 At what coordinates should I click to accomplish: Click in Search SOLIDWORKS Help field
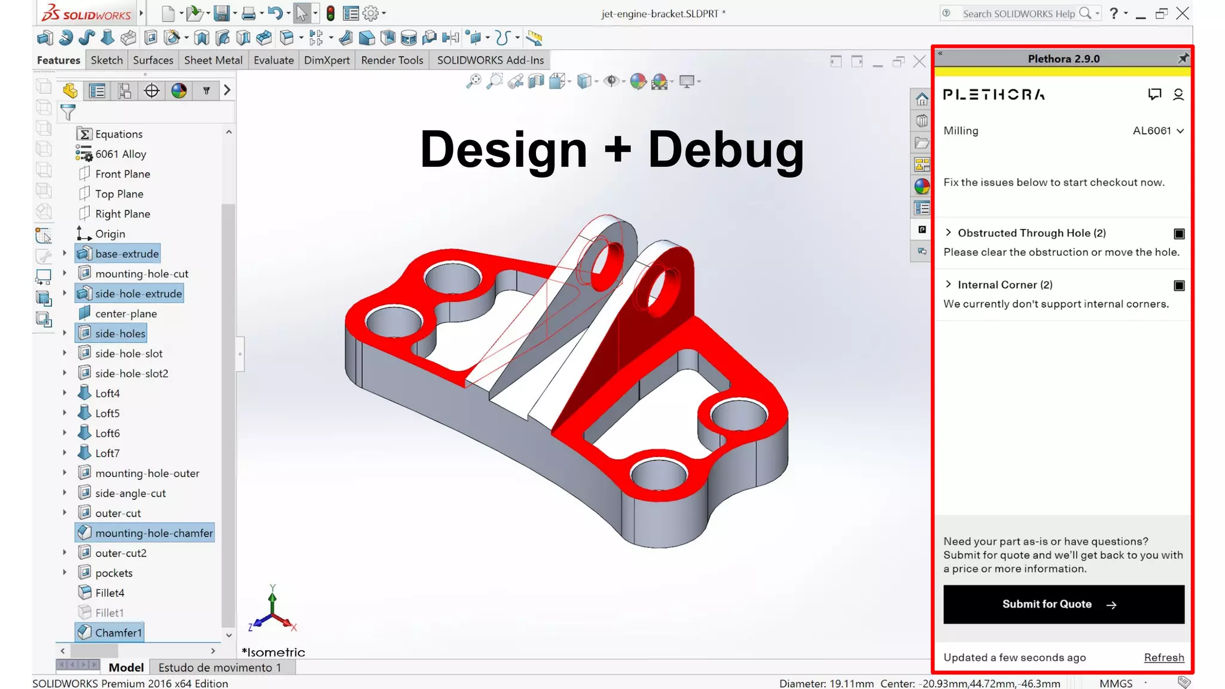tap(1018, 13)
